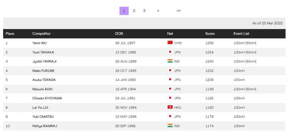Open Masumi AOKI competitor profile
This screenshot has width=290, height=131.
(42, 89)
